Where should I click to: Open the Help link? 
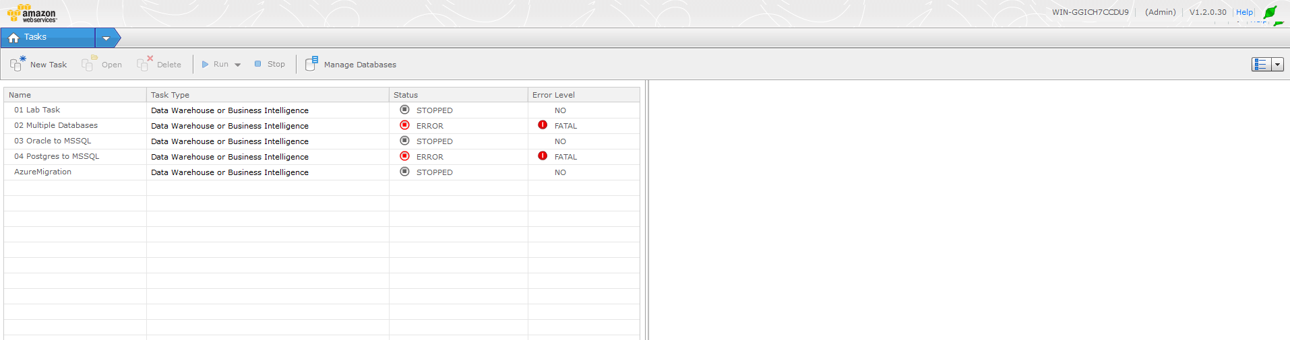click(1244, 12)
